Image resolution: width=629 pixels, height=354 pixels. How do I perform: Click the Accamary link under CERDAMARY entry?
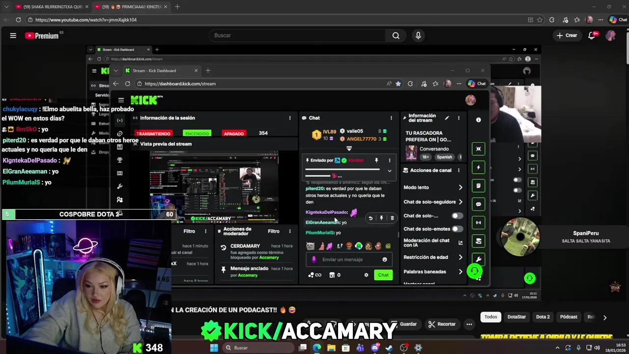(x=269, y=258)
